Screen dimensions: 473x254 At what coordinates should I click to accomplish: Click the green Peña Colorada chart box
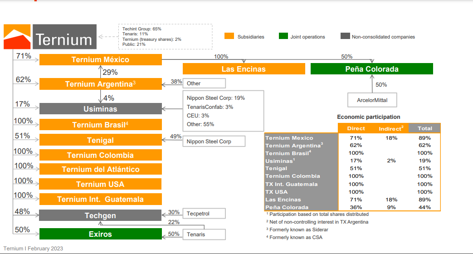(371, 69)
